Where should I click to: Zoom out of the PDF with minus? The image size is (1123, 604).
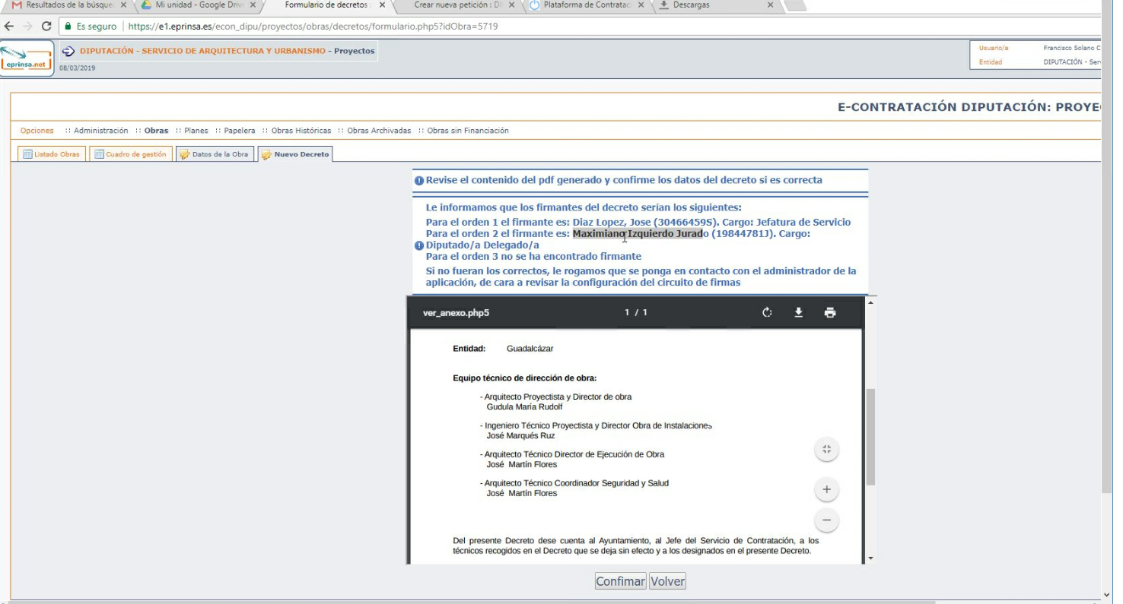[826, 521]
